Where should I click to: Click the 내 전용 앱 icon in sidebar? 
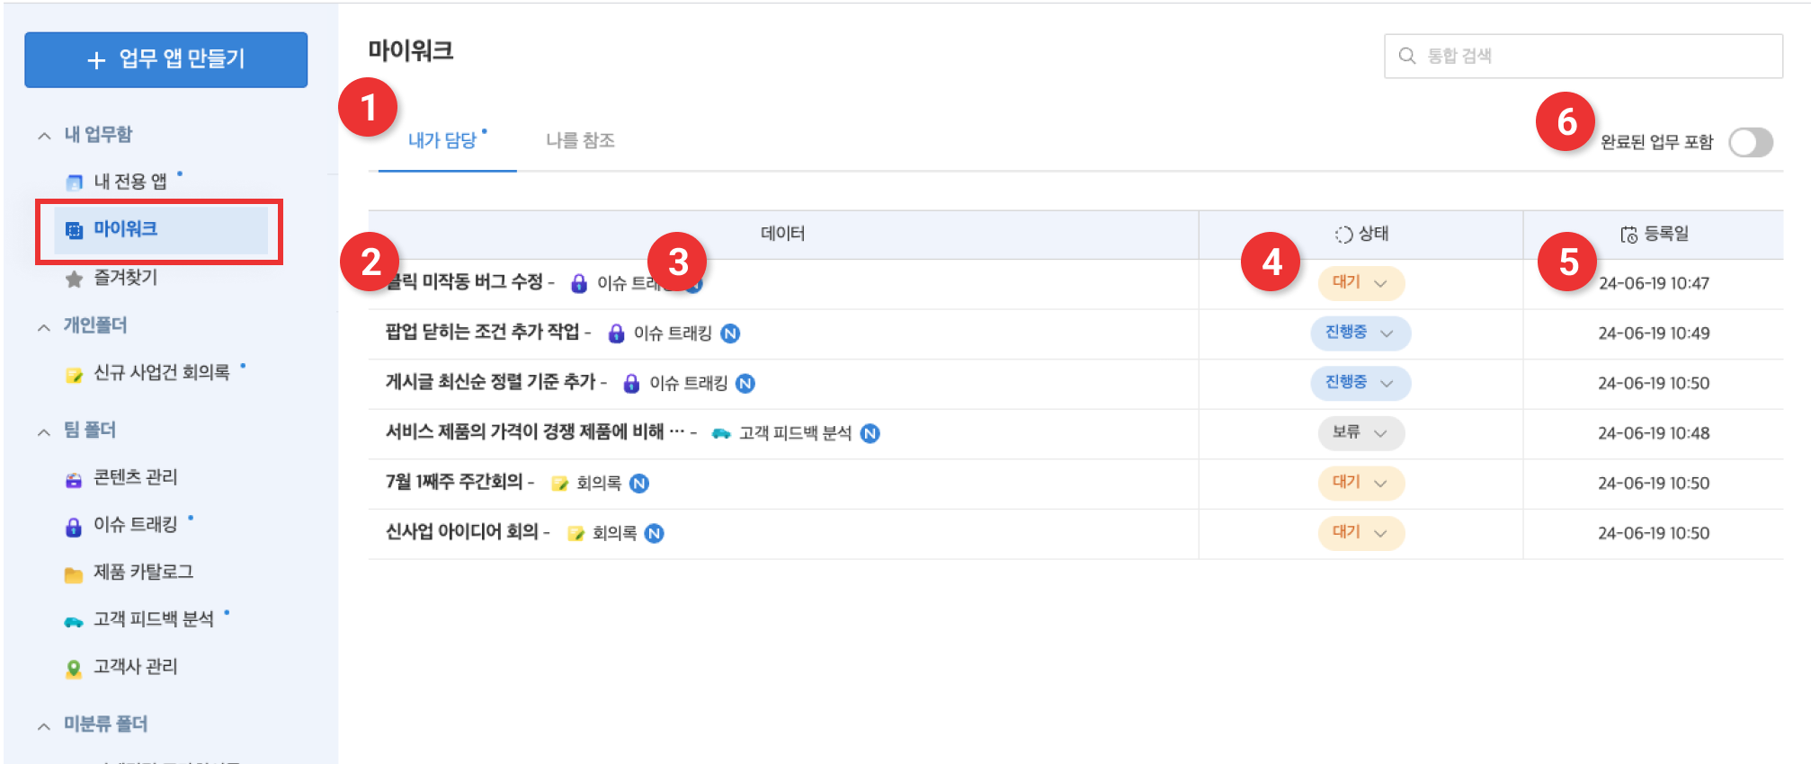(x=74, y=182)
